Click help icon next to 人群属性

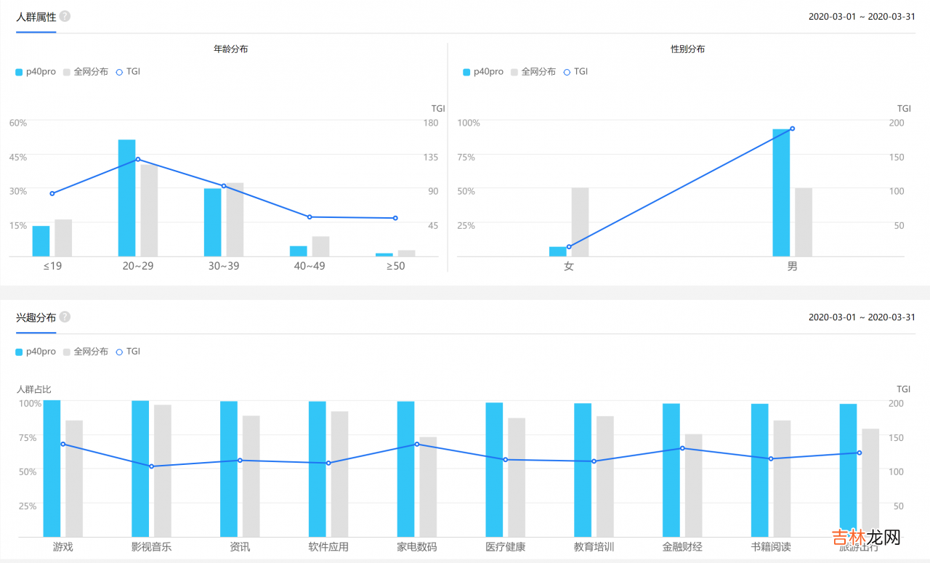pos(65,16)
